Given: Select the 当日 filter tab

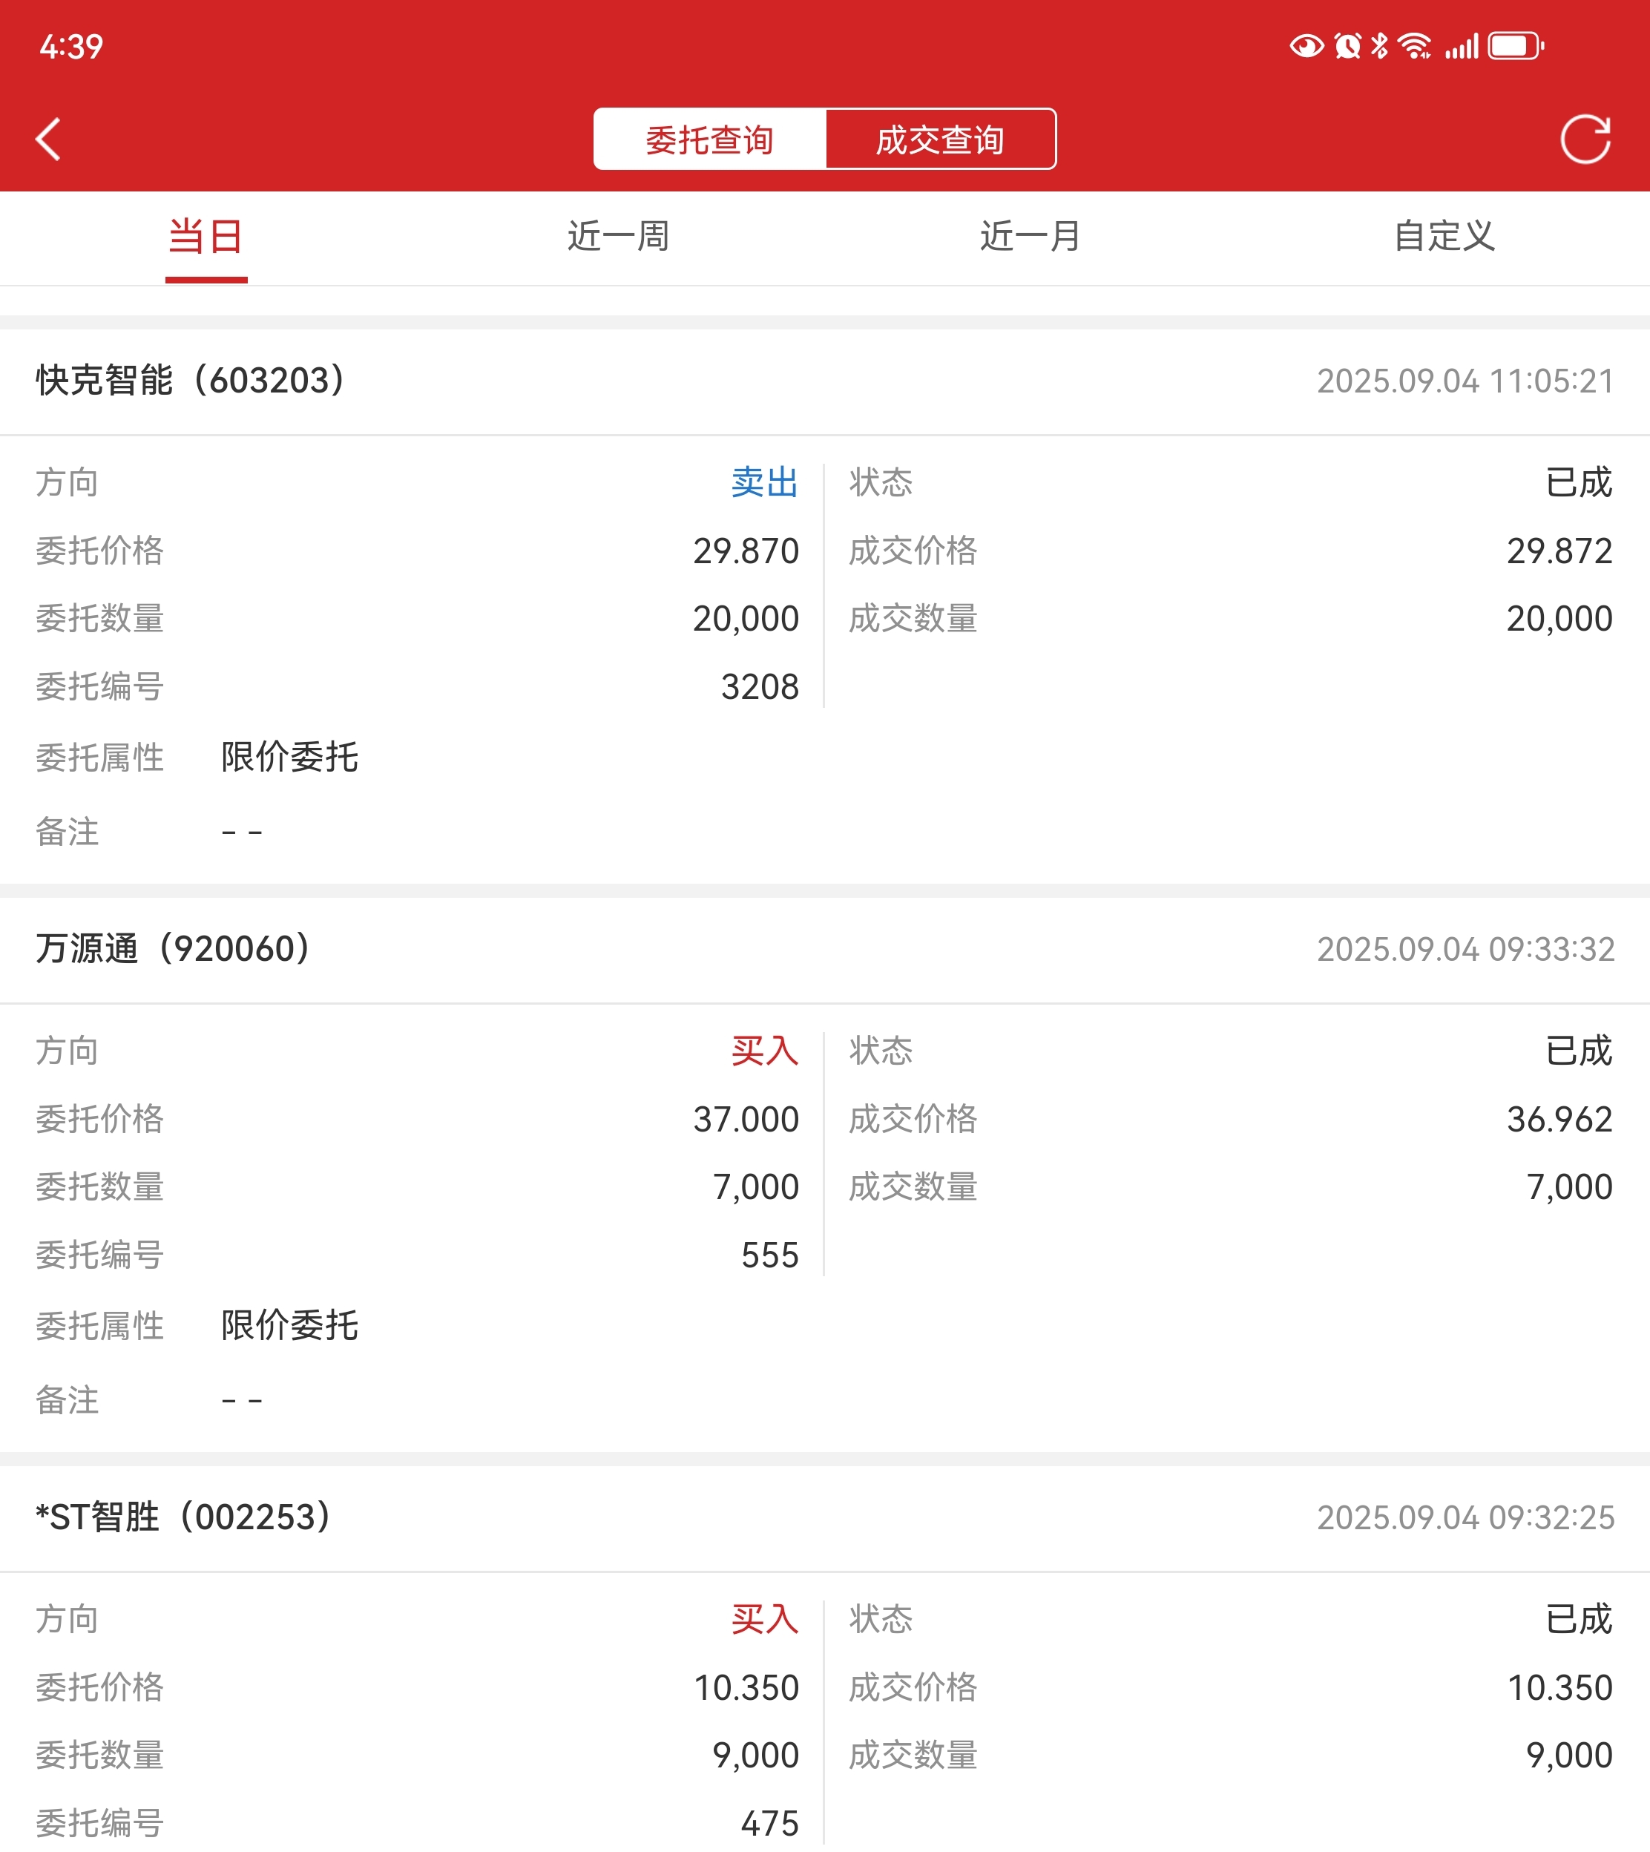Looking at the screenshot, I should pyautogui.click(x=206, y=237).
